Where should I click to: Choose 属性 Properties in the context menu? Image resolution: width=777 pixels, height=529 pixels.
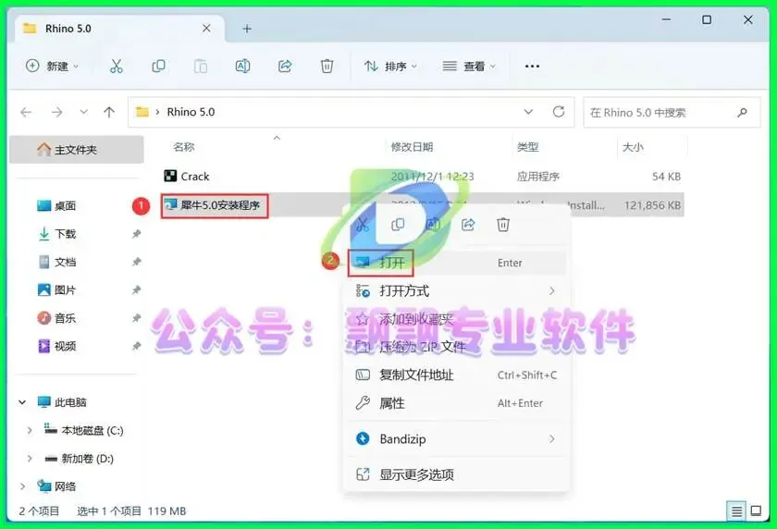coord(457,403)
